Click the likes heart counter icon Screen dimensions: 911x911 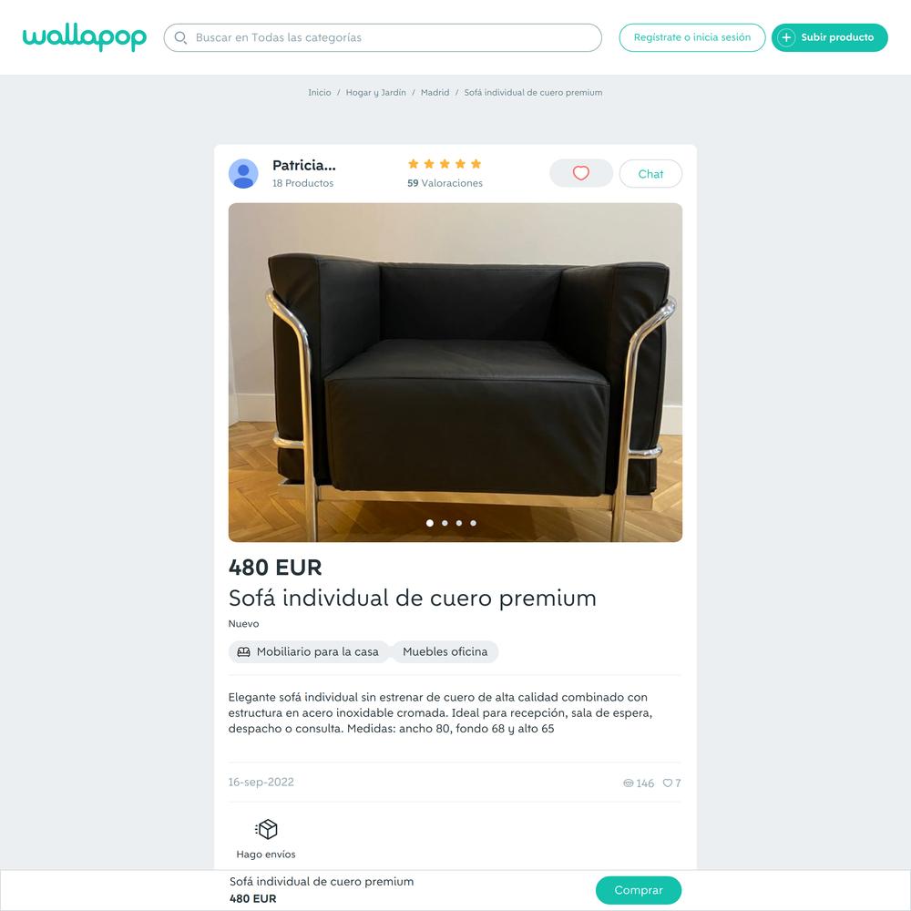coord(668,783)
